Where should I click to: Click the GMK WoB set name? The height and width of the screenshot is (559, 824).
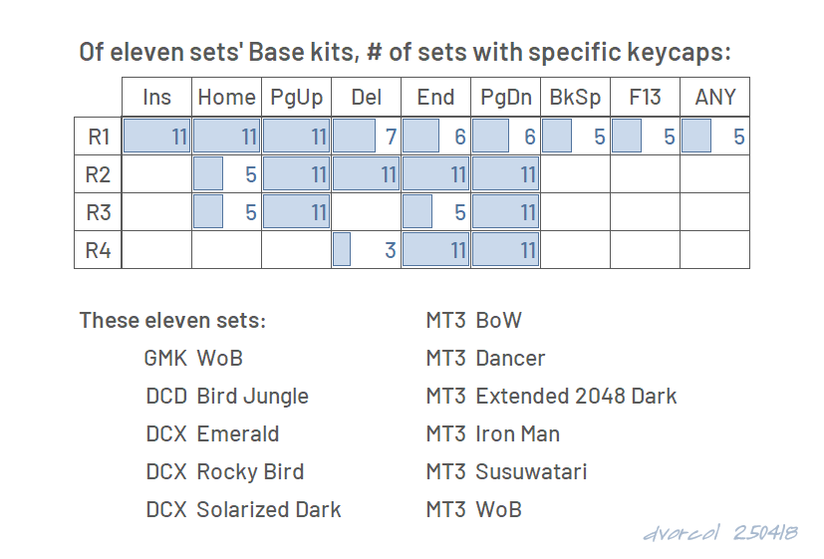193,359
